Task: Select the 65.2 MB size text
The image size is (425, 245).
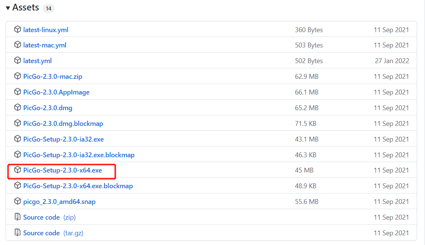Action: (x=307, y=108)
